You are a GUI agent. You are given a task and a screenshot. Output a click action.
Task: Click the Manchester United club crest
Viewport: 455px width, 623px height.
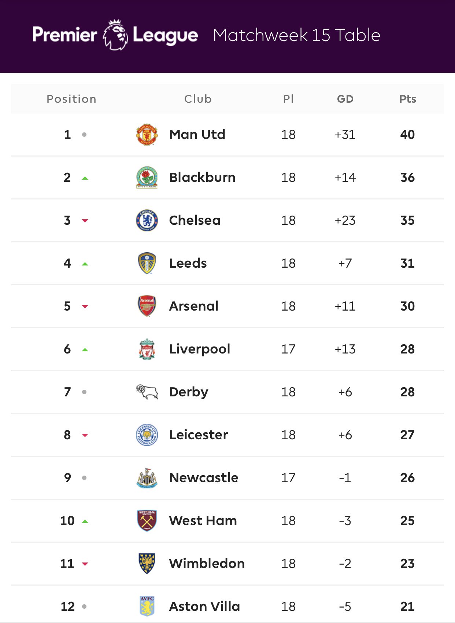[x=147, y=135]
